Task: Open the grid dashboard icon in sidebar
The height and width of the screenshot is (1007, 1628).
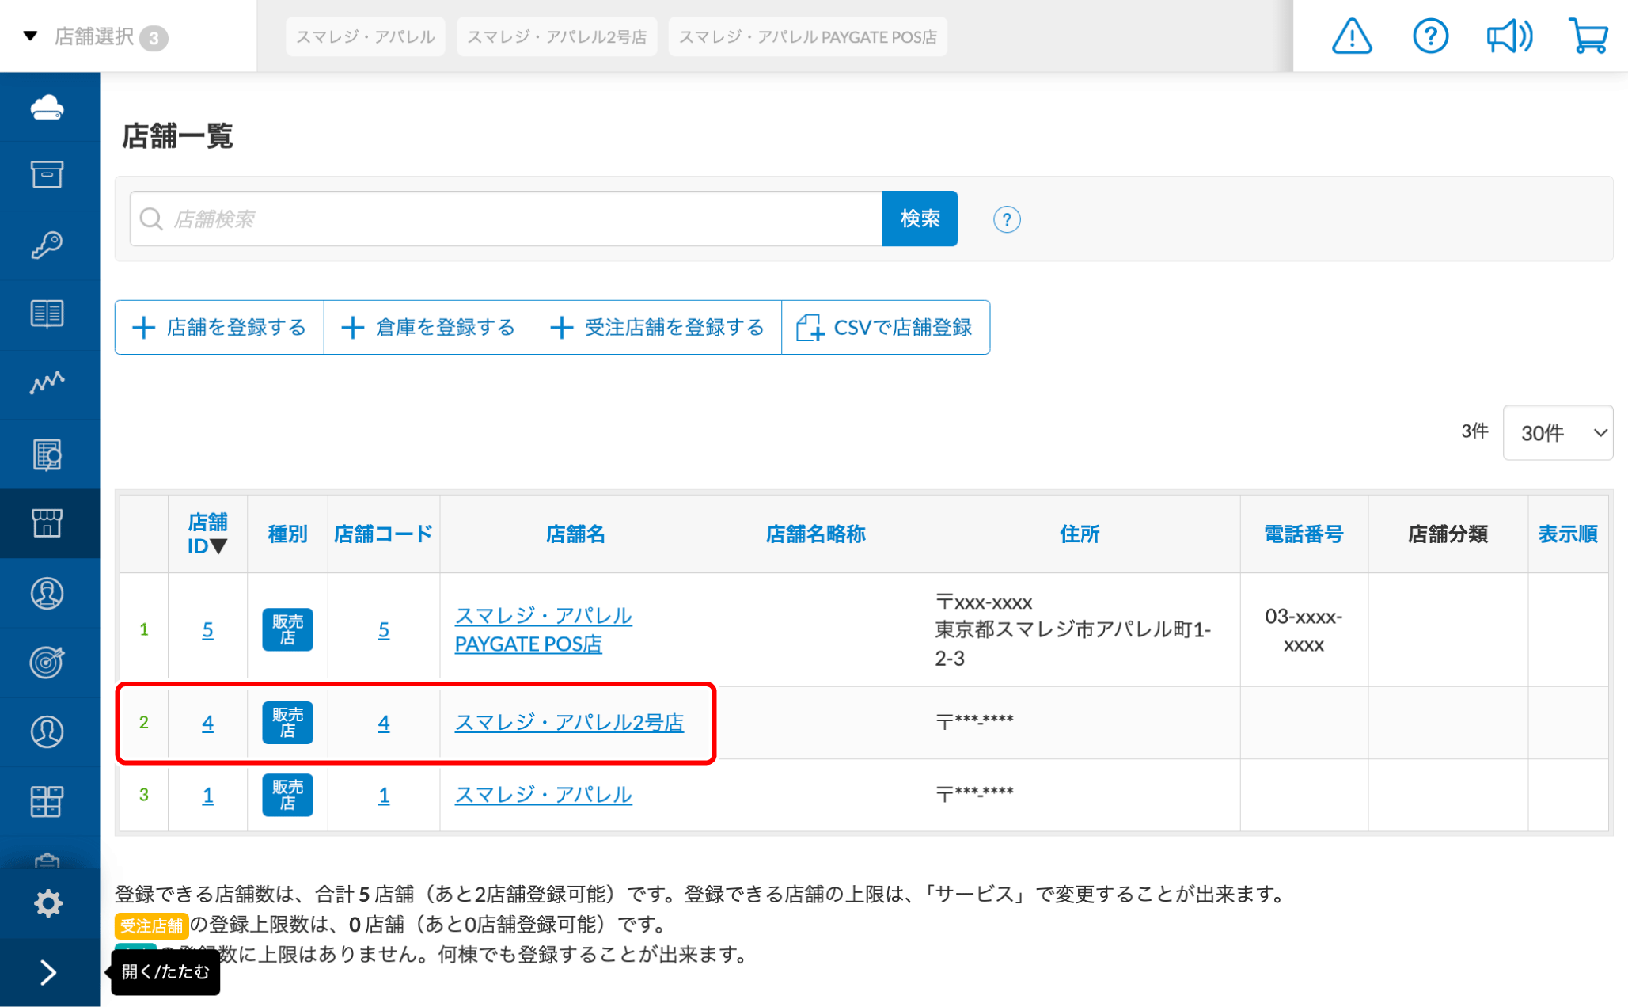Action: (x=47, y=801)
